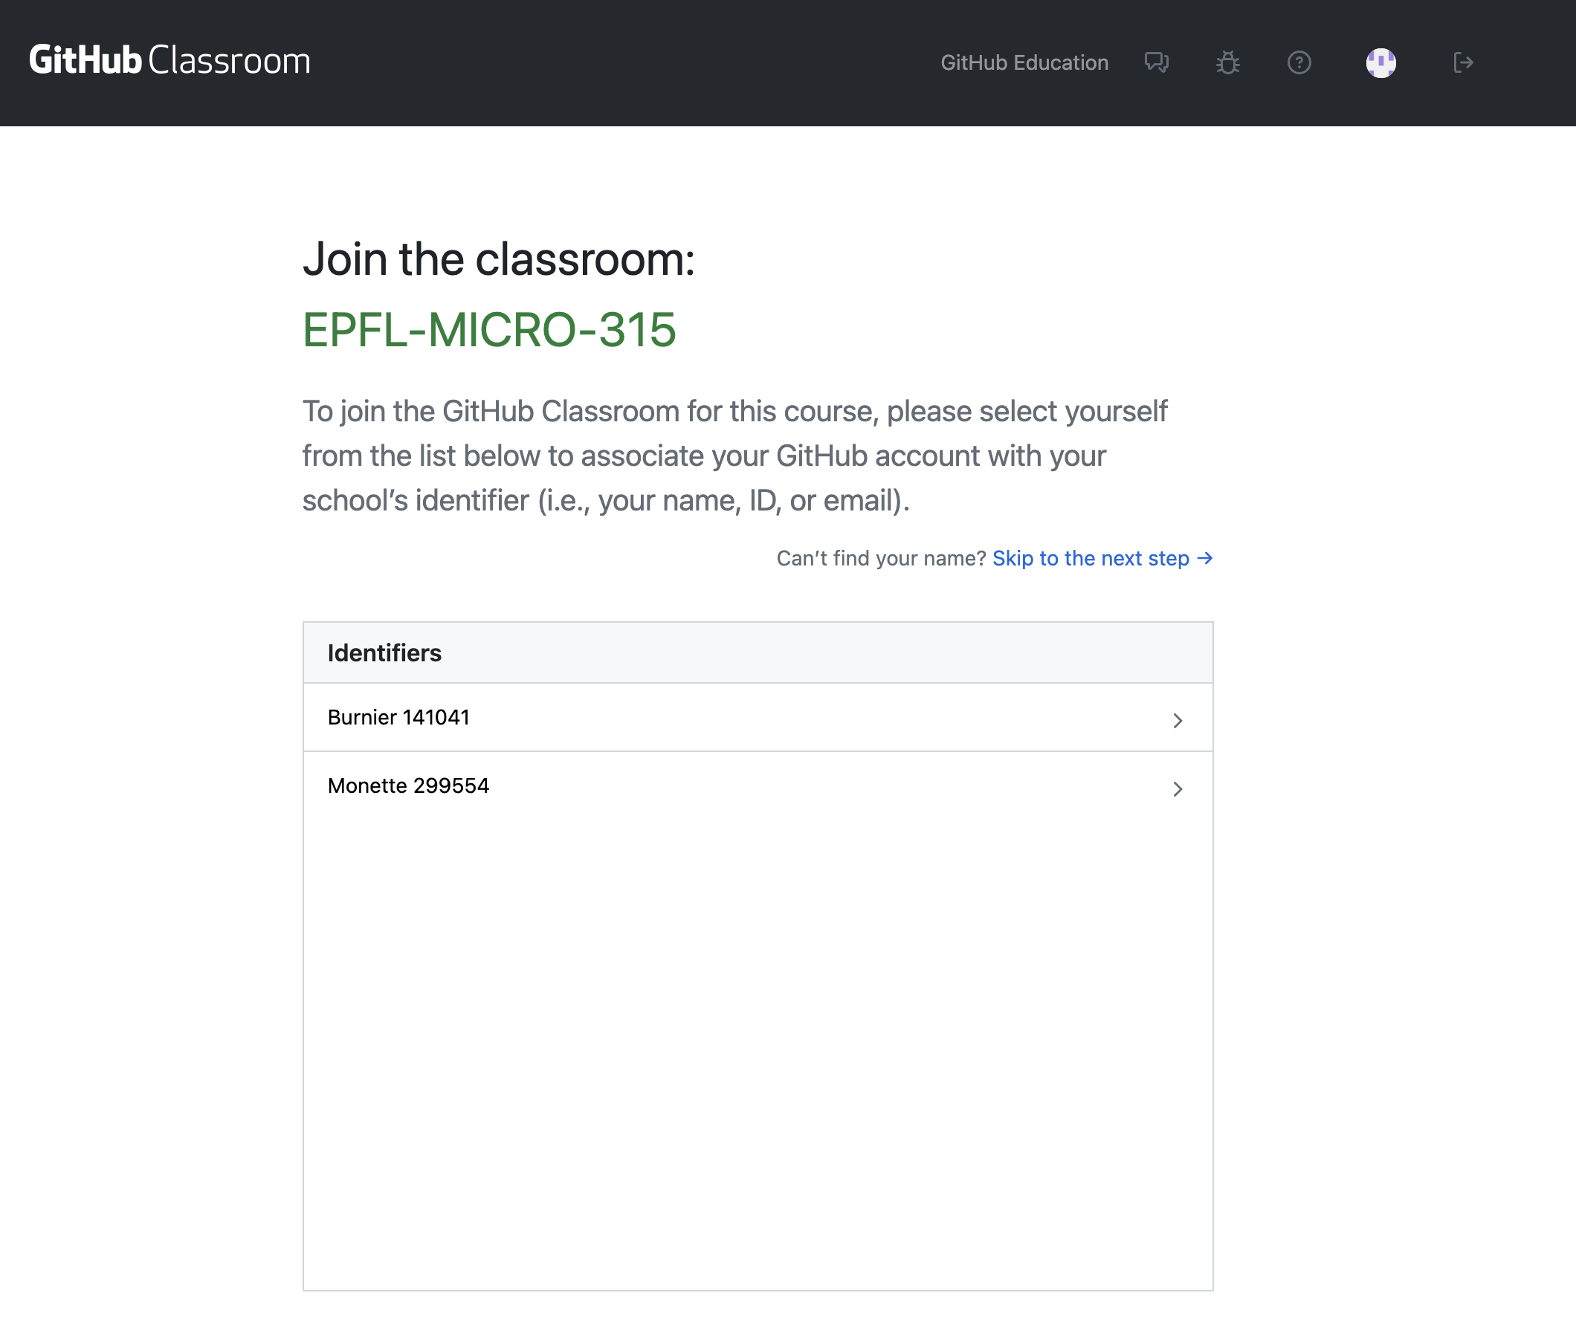Click the bug report icon
This screenshot has height=1342, width=1576.
click(1227, 62)
